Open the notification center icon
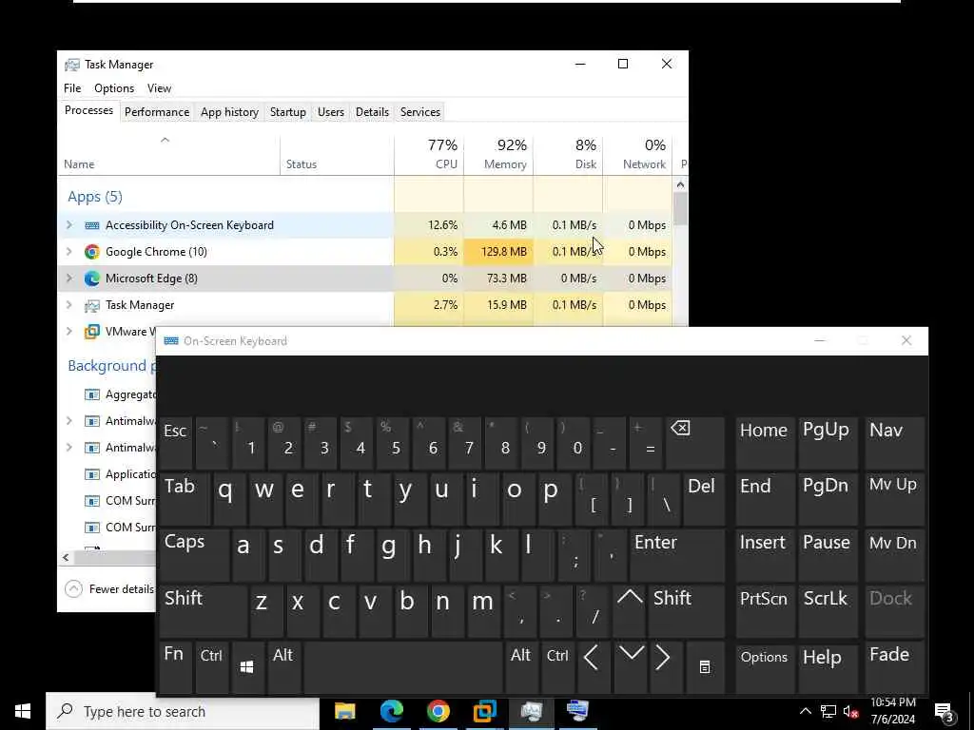 [x=945, y=712]
